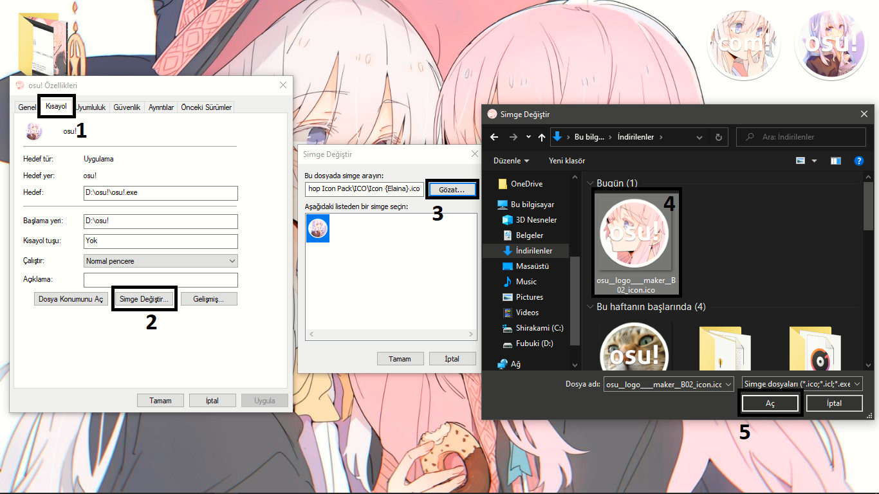Click the Gözat... button
The height and width of the screenshot is (494, 879).
point(452,189)
